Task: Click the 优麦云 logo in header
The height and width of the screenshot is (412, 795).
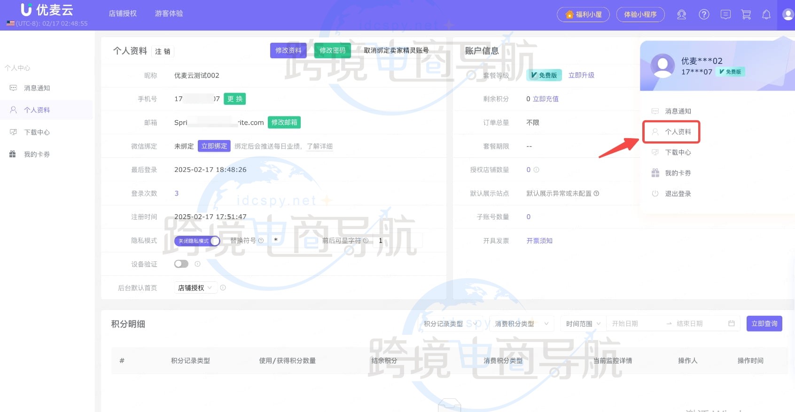Action: point(47,10)
